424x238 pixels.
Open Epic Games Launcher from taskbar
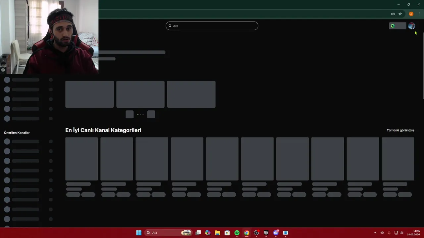point(266,233)
